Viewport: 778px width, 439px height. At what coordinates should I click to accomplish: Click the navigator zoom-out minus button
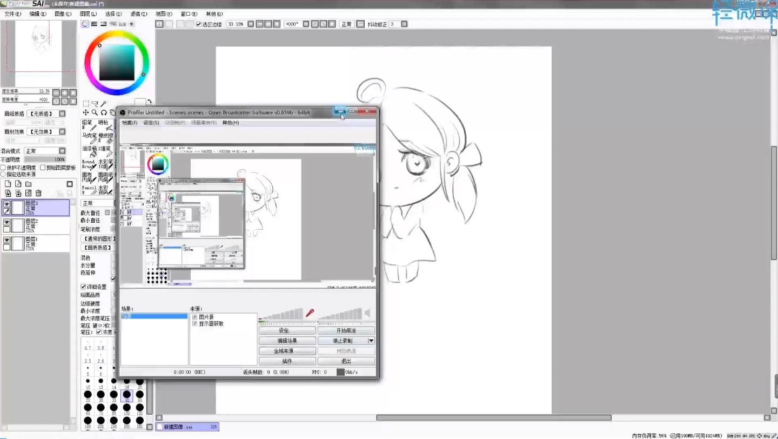[x=56, y=93]
